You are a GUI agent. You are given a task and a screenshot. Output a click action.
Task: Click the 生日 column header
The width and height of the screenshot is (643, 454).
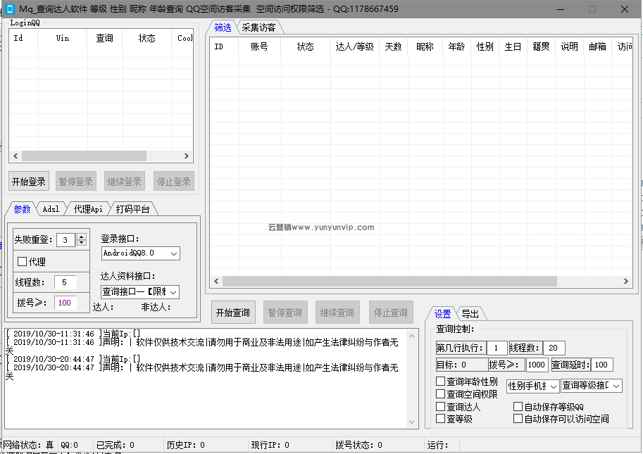(513, 46)
